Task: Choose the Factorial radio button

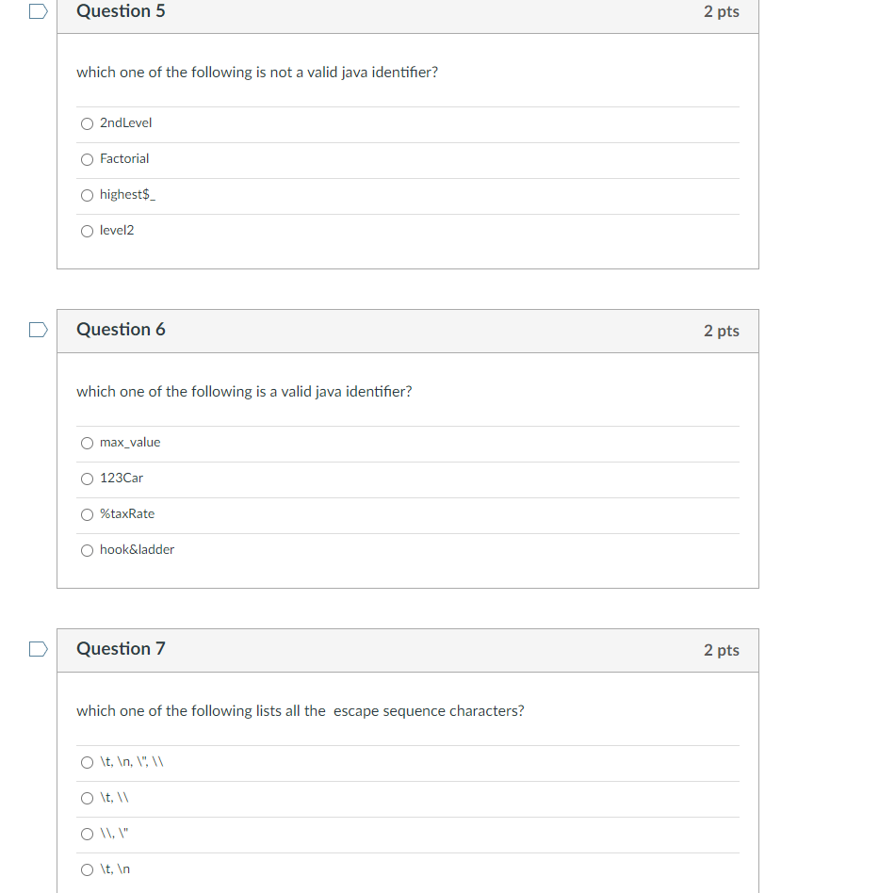Action: [88, 159]
